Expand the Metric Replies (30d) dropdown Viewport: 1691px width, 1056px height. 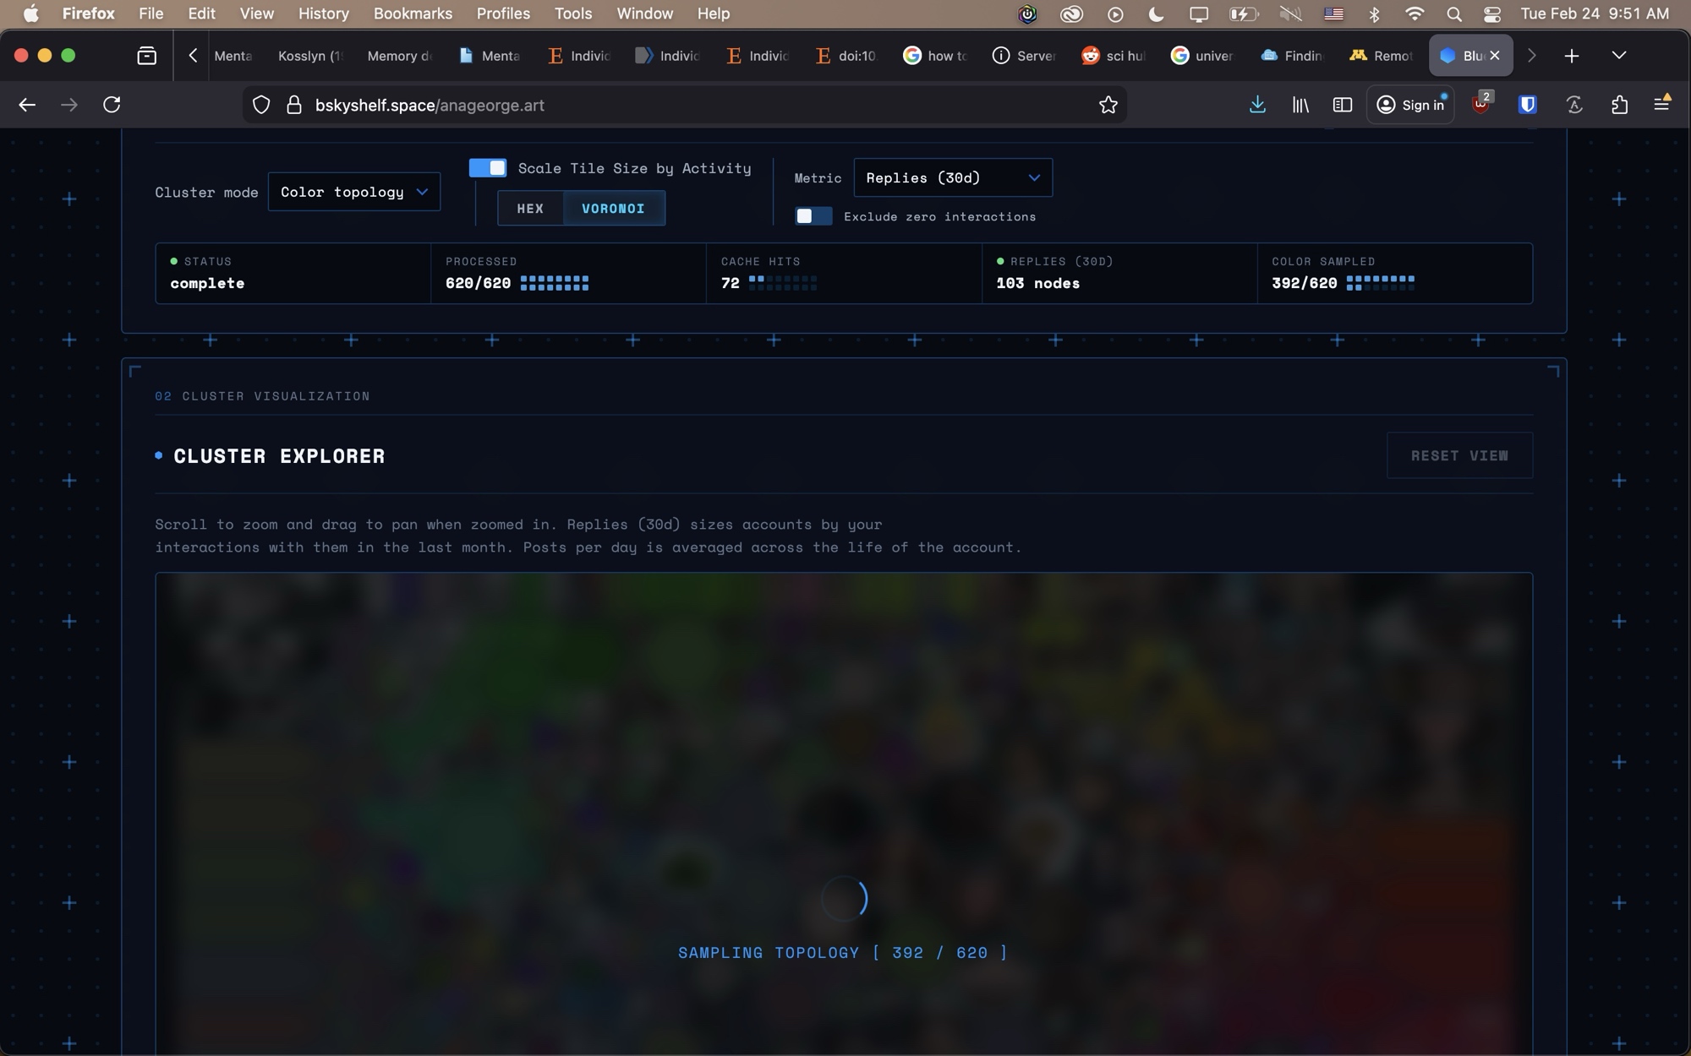tap(953, 177)
